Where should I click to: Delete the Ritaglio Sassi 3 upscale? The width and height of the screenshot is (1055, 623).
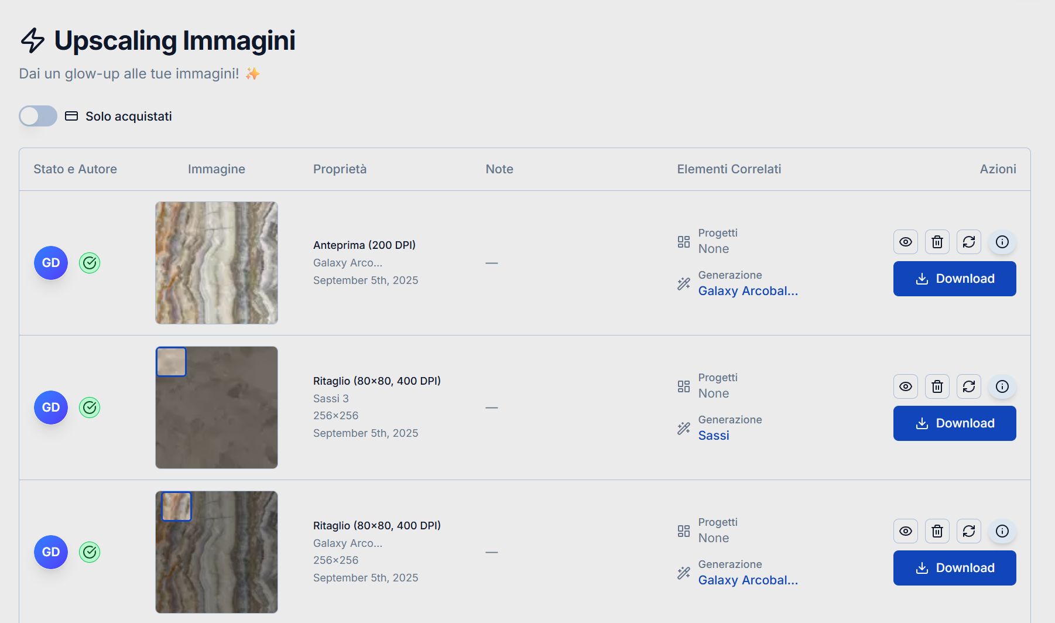pos(937,386)
